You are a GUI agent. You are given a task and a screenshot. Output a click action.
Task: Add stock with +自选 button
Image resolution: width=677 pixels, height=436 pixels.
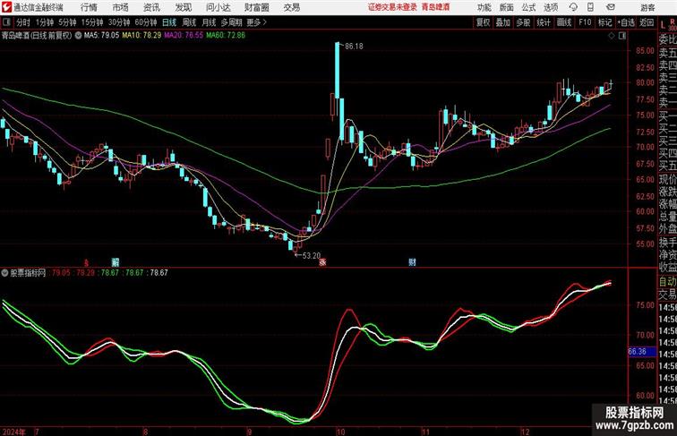626,22
